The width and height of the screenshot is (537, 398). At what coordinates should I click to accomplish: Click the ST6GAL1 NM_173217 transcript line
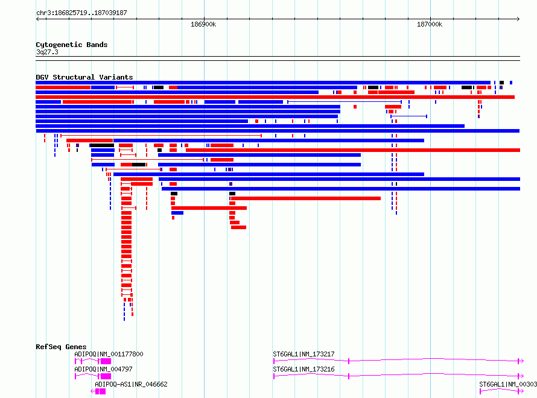[x=398, y=361]
